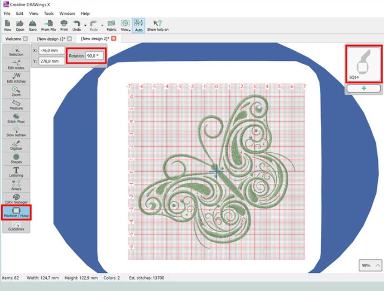Screen dimensions: 384x291
Task: Switch to the New design 1 tab
Action: pyautogui.click(x=50, y=39)
